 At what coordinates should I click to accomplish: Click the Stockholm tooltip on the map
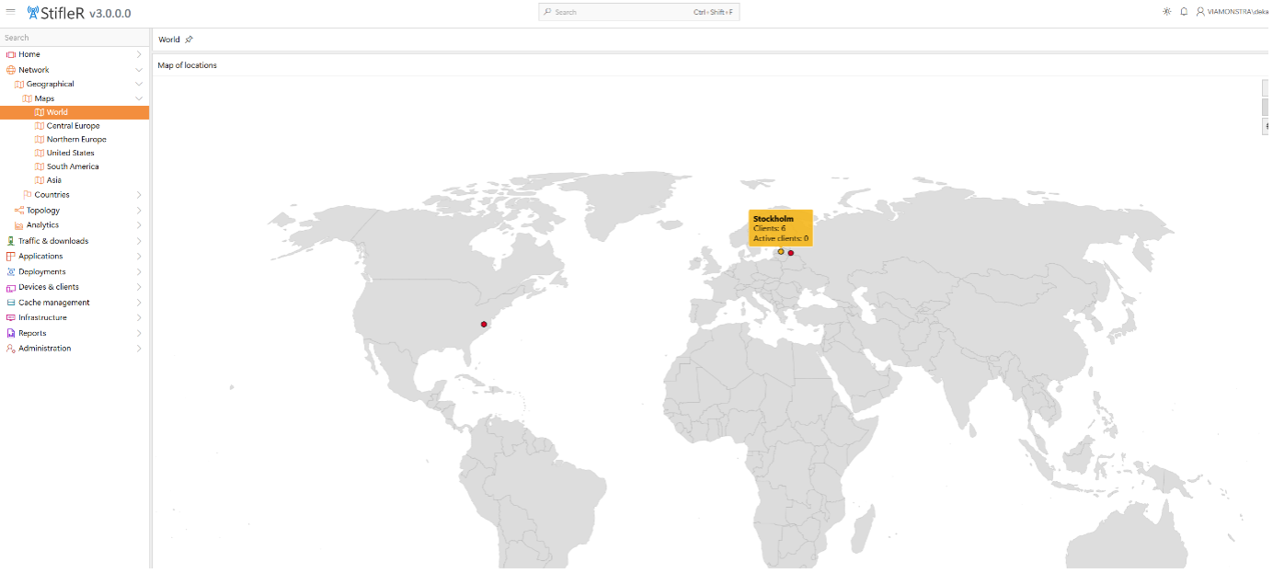pyautogui.click(x=779, y=227)
